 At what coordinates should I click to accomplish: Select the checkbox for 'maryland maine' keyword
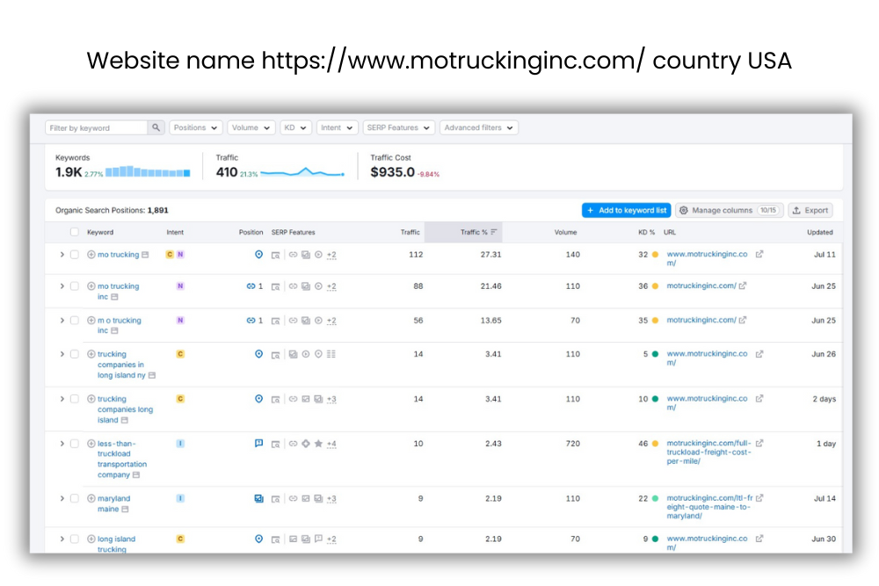pos(75,499)
